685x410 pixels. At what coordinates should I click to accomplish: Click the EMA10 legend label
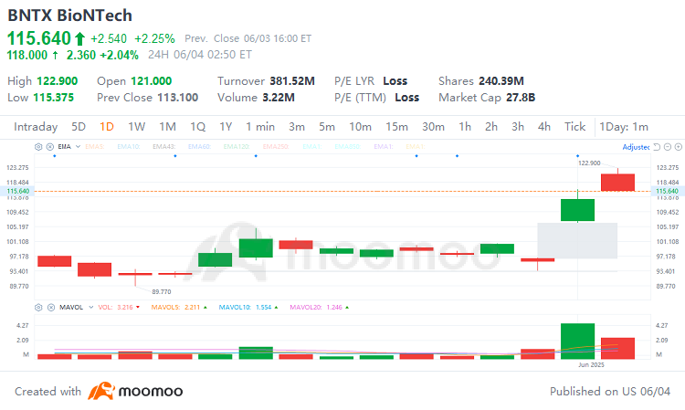[x=129, y=147]
